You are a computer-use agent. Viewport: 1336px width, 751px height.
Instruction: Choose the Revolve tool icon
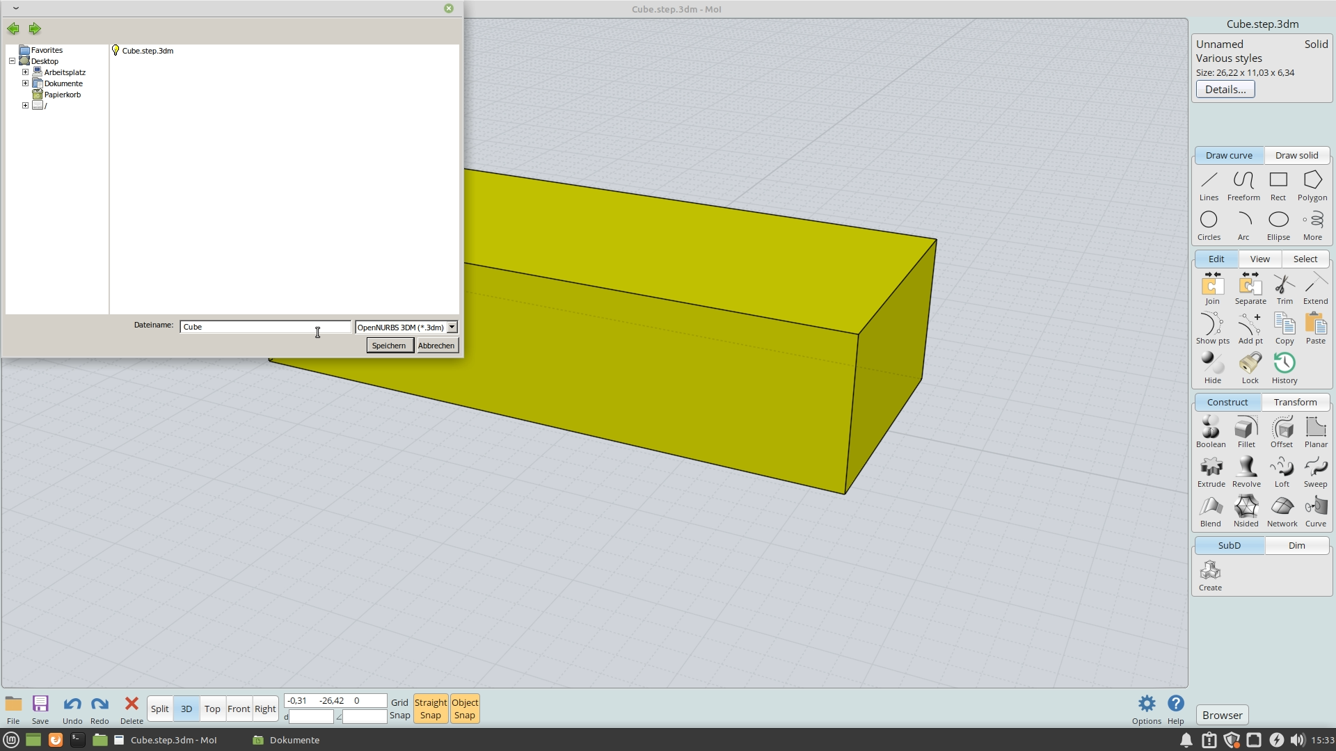pyautogui.click(x=1246, y=471)
